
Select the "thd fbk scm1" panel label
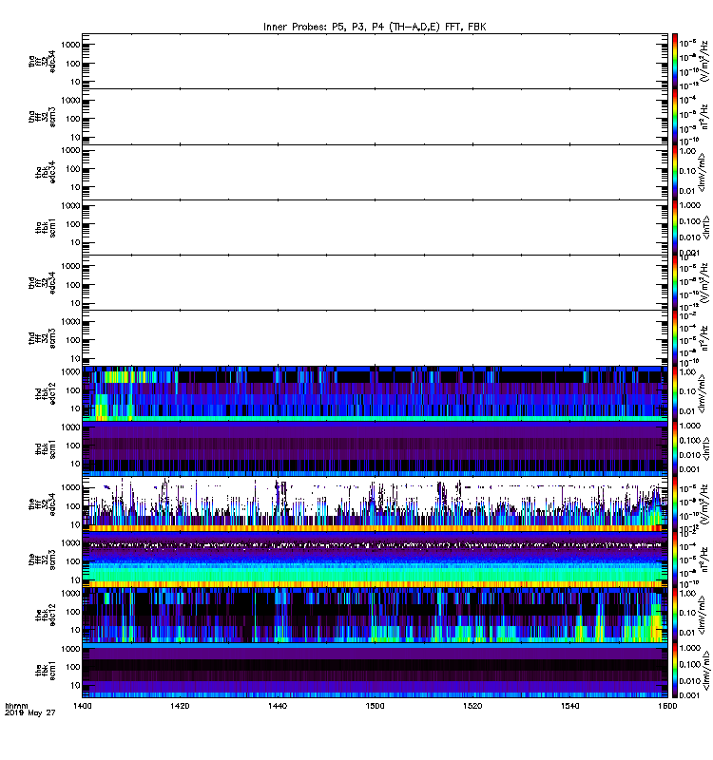point(46,448)
